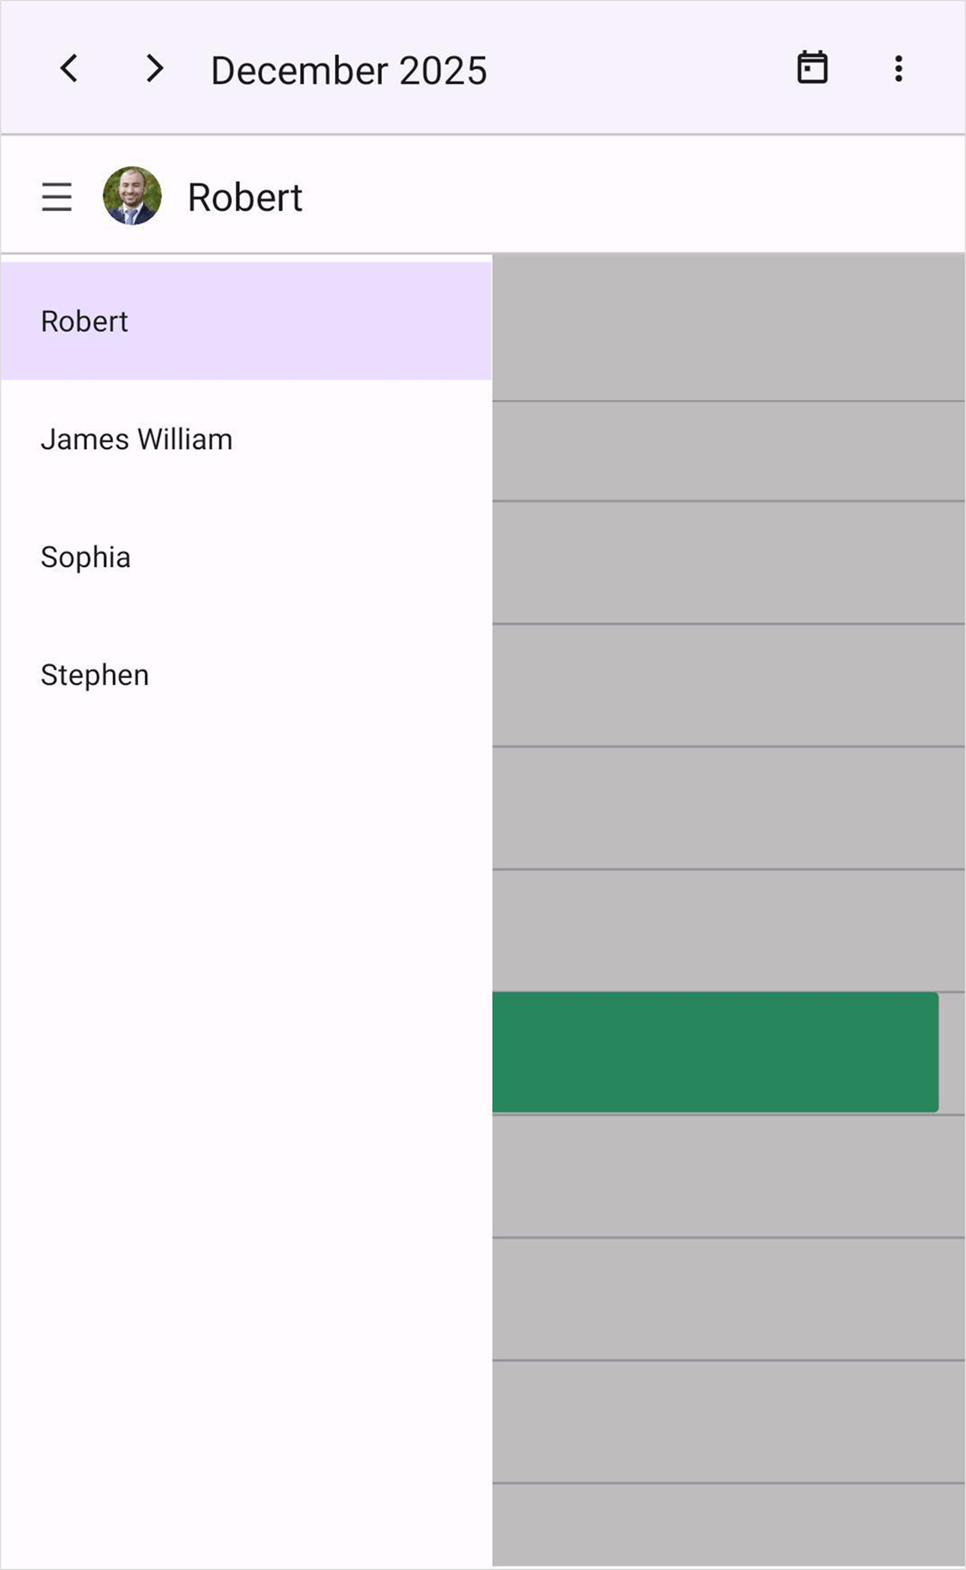Click Robert's profile avatar photo
The width and height of the screenshot is (966, 1570).
coord(132,196)
